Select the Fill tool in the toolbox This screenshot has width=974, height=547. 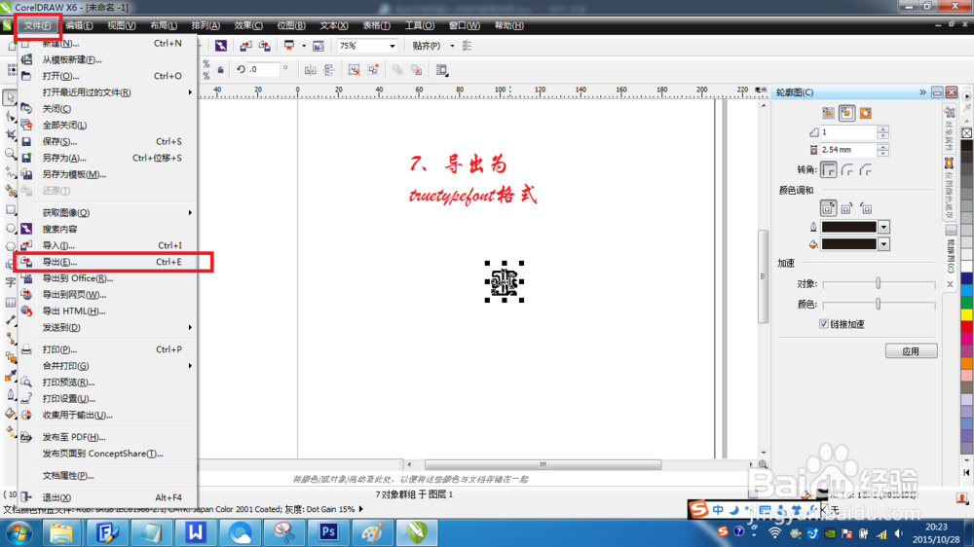coord(10,414)
